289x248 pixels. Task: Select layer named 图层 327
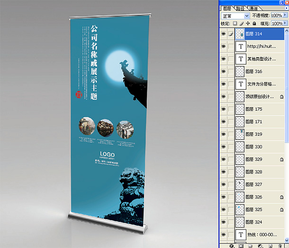click(254, 184)
